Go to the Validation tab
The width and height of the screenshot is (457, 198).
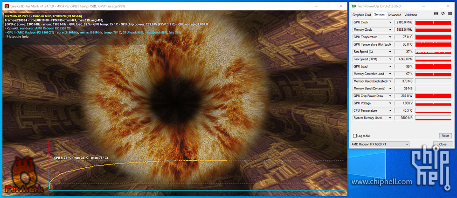click(x=411, y=15)
